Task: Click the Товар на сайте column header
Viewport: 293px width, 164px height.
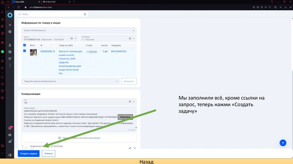Action: pos(66,45)
